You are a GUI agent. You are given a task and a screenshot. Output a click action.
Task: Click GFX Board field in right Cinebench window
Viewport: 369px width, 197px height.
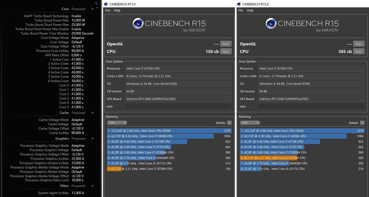pos(311,99)
